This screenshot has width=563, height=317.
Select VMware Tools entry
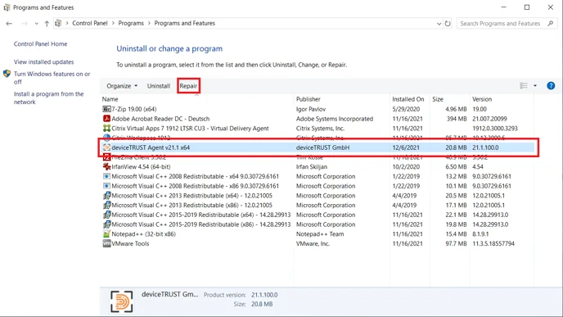click(x=130, y=243)
